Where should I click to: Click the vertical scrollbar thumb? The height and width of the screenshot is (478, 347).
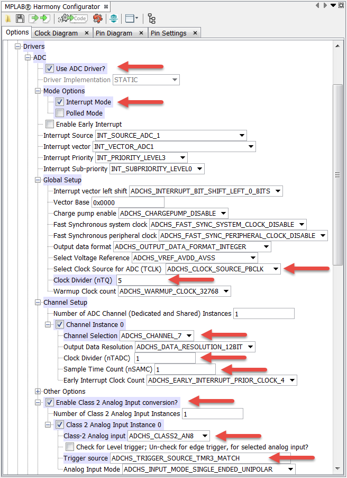coord(338,175)
